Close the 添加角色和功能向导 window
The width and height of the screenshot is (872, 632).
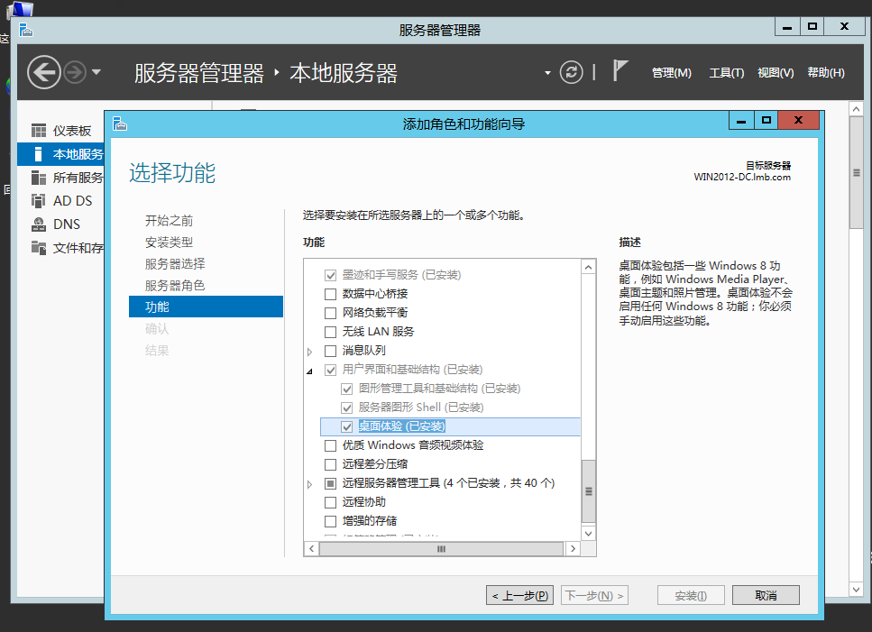[799, 120]
